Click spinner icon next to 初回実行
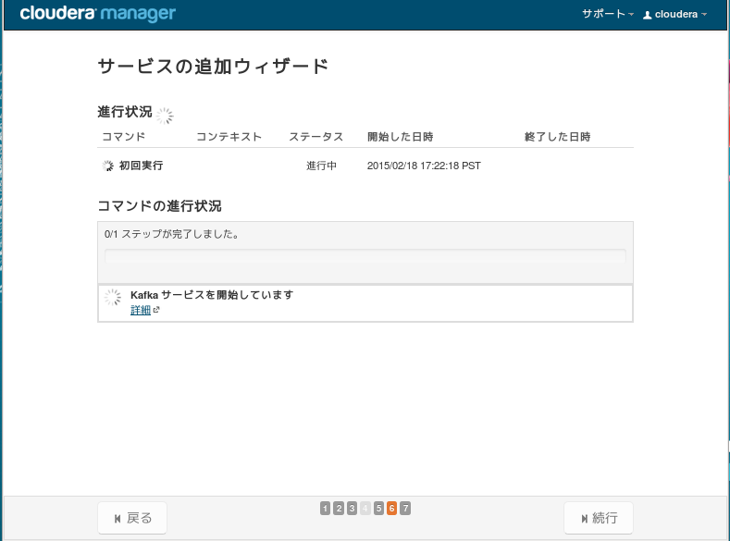The width and height of the screenshot is (730, 541). (x=108, y=166)
